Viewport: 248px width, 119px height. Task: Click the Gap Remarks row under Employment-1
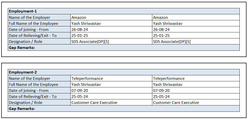pyautogui.click(x=22, y=47)
